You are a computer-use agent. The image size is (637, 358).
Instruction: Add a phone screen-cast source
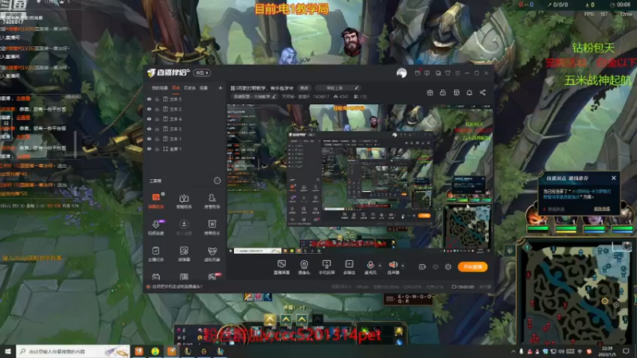click(326, 267)
